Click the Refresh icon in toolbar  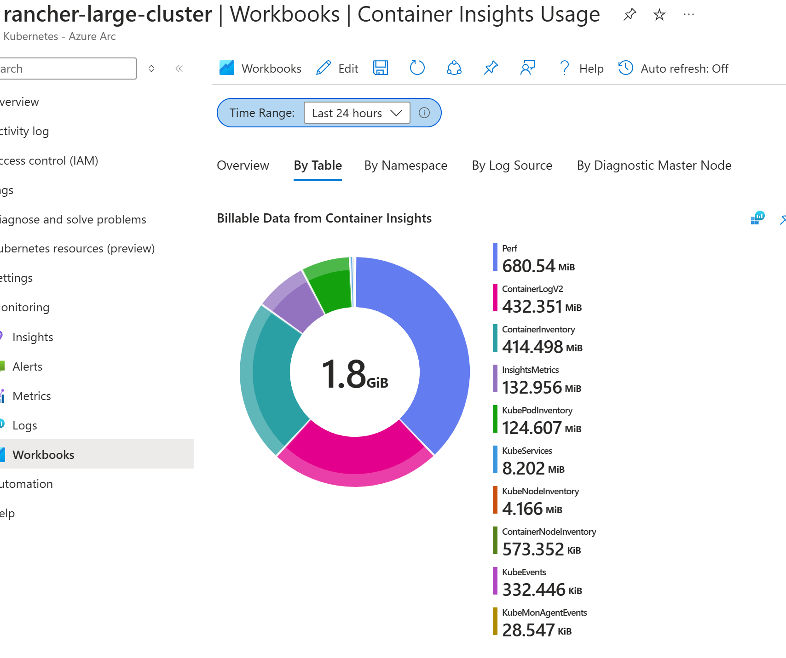[417, 68]
